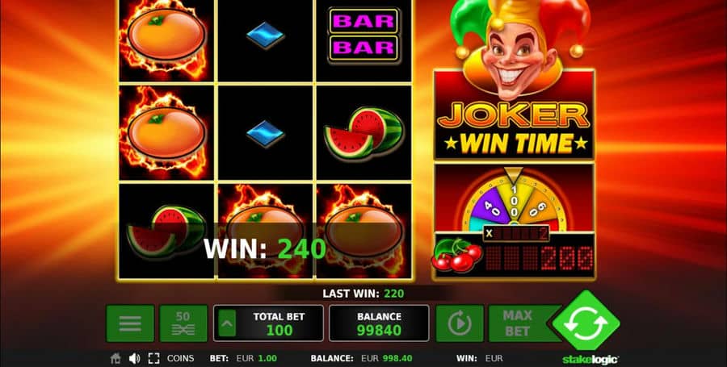Click the cherries icon beside counter
This screenshot has width=727, height=367.
point(456,255)
